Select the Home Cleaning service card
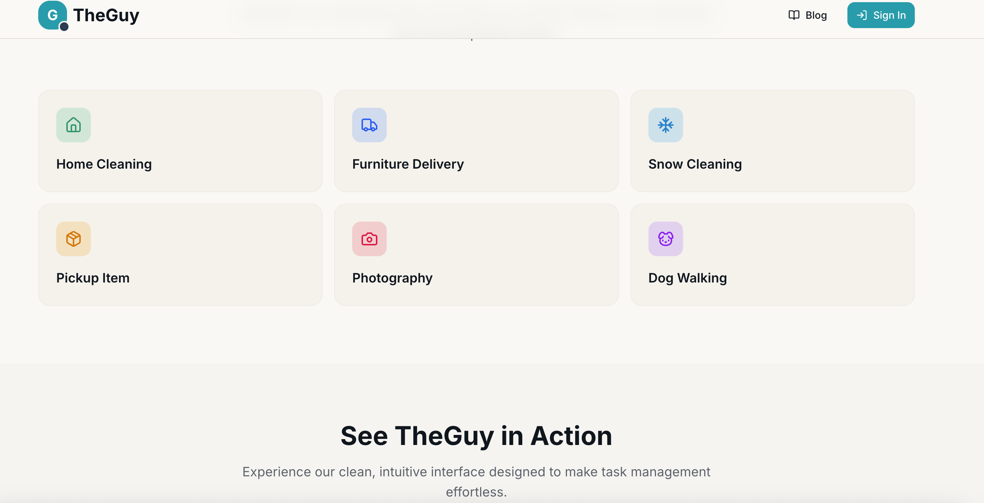Screen dimensions: 984x503 tap(180, 141)
